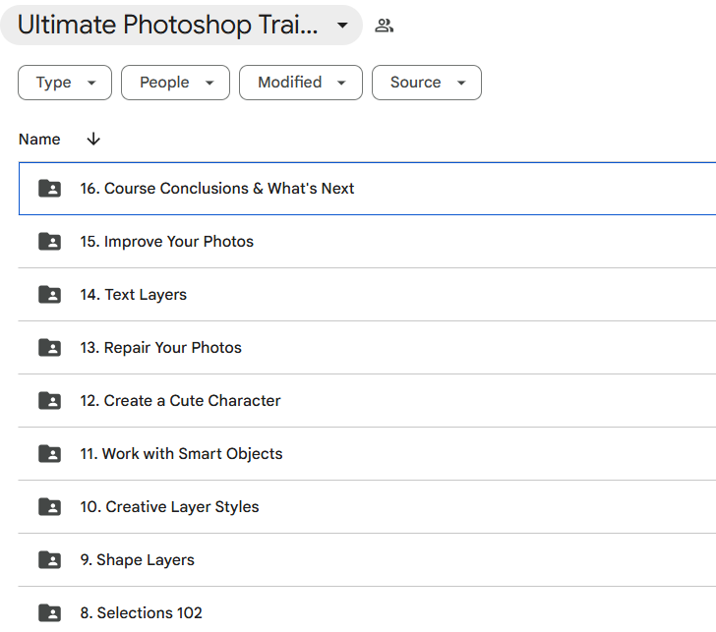Open Ultimate Photoshop Trai... folder title menu
716x632 pixels.
pos(181,26)
